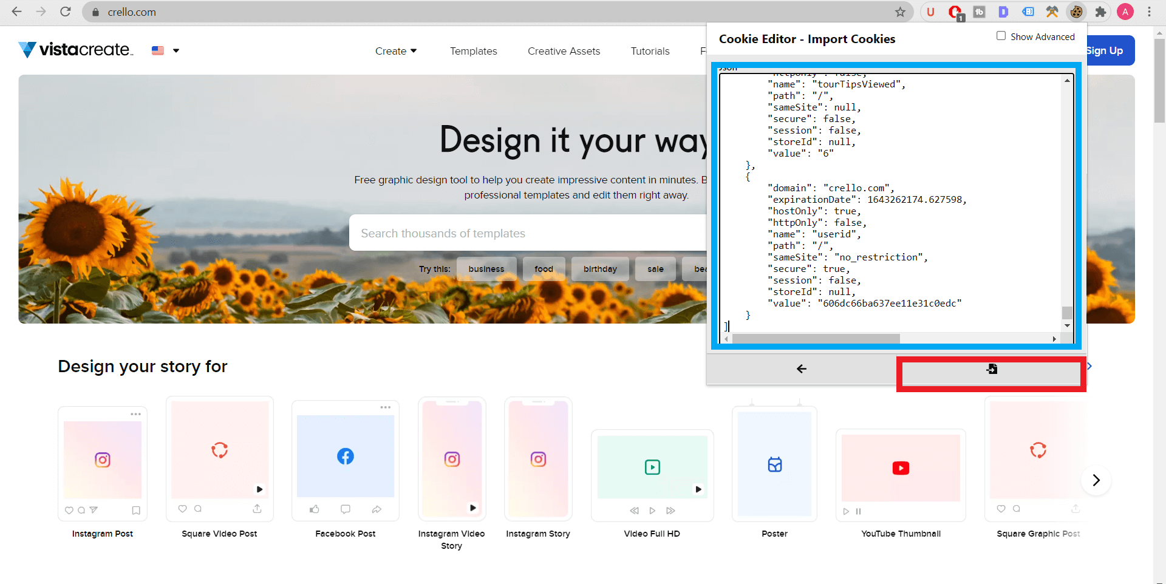Enable the Show Advanced checkbox
The width and height of the screenshot is (1166, 584).
click(1001, 36)
